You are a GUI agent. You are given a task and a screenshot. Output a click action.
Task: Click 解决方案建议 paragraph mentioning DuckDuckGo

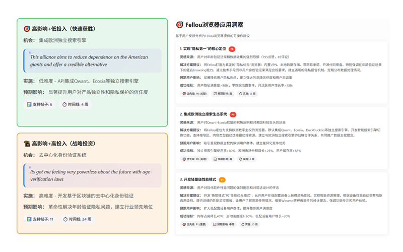pyautogui.click(x=280, y=133)
